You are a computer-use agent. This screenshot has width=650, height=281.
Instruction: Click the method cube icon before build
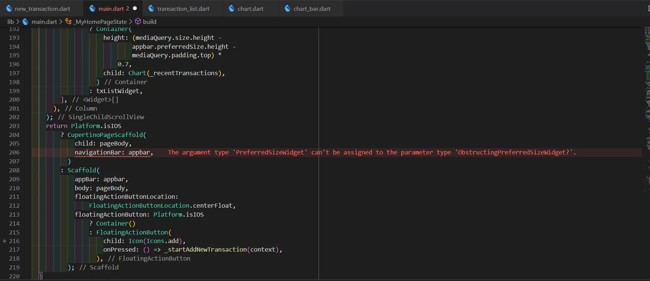click(x=138, y=22)
